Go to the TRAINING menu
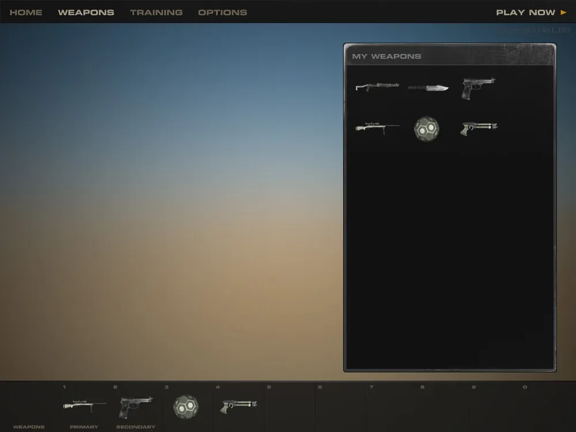This screenshot has width=576, height=432. pos(156,12)
